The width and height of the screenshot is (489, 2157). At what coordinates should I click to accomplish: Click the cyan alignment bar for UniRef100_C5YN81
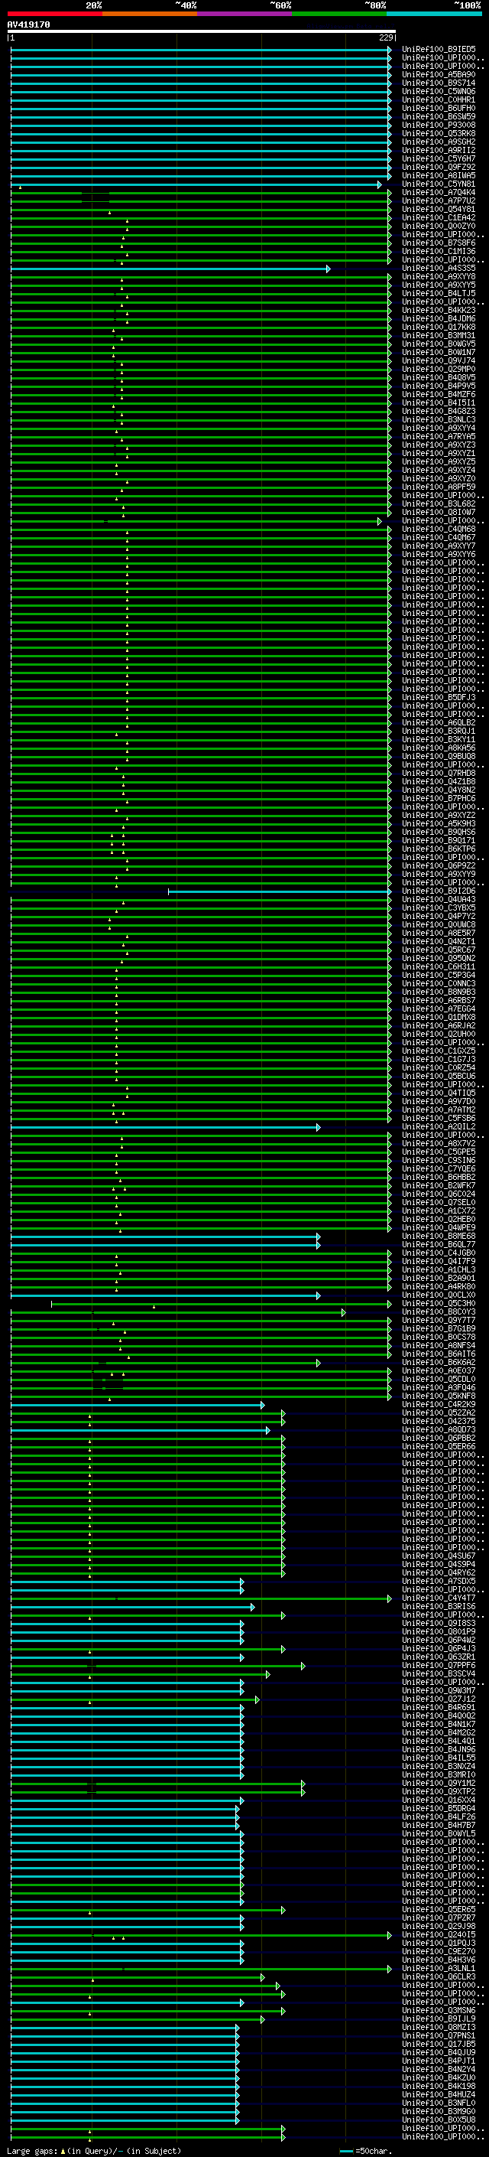[x=196, y=184]
